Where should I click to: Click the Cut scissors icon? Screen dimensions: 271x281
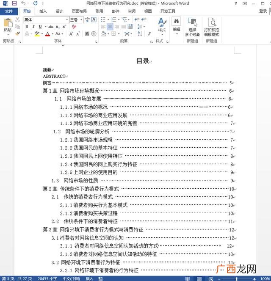(17, 19)
